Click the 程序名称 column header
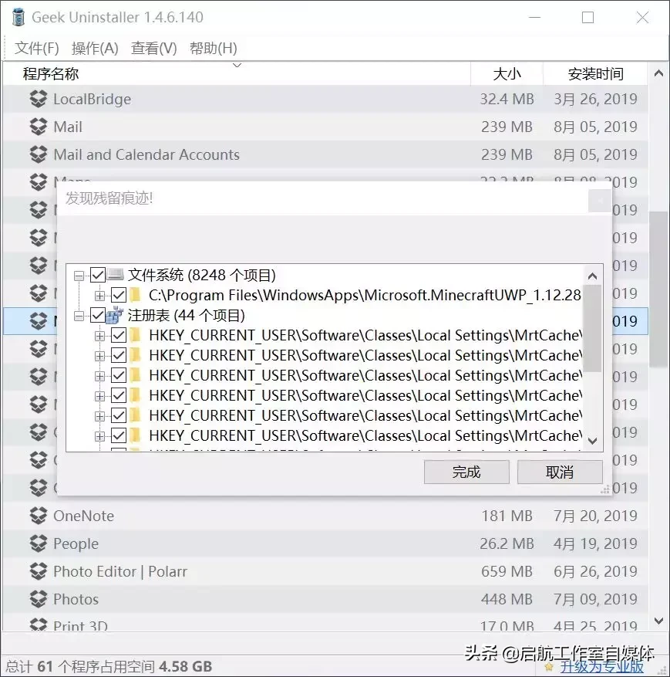Image resolution: width=670 pixels, height=677 pixels. [236, 74]
